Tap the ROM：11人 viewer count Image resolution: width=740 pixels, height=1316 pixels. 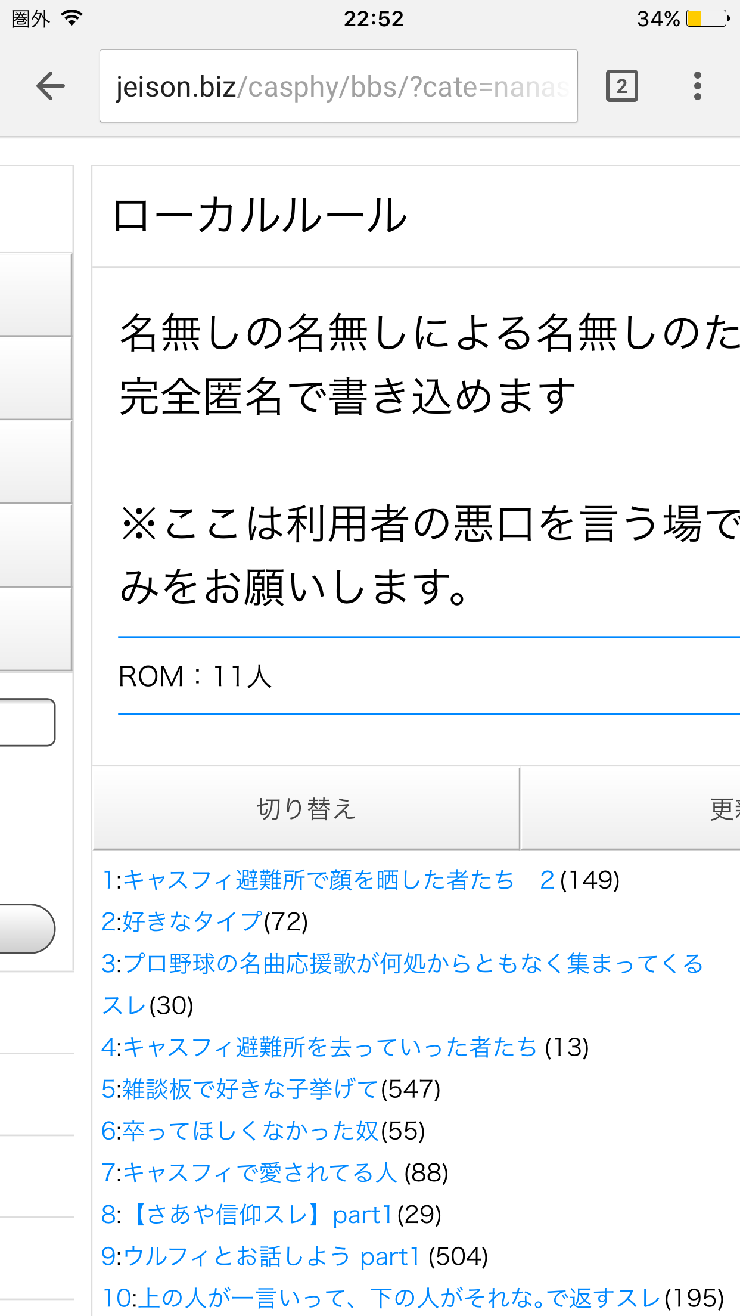click(195, 676)
